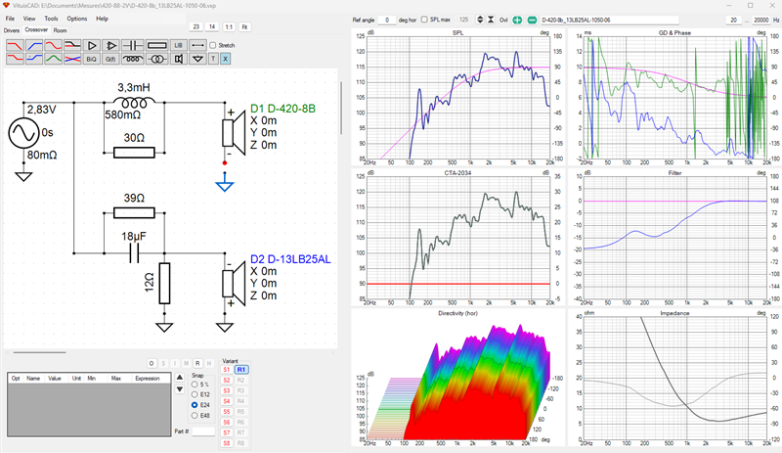Open the Options menu
This screenshot has width=782, height=453.
click(77, 19)
